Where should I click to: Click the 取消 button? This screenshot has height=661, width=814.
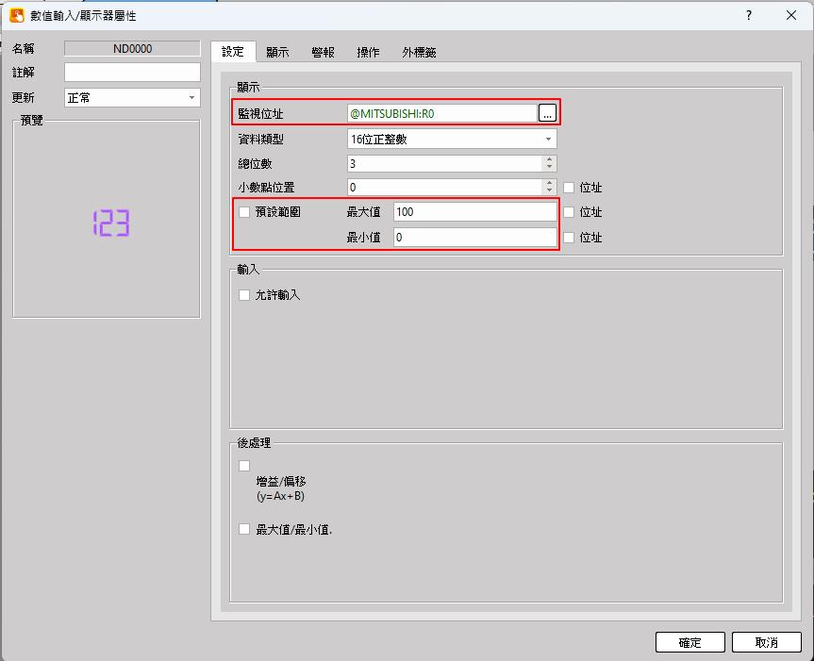pyautogui.click(x=767, y=642)
